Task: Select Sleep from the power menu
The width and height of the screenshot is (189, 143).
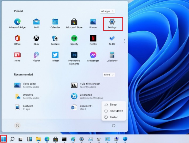Action: (x=114, y=105)
